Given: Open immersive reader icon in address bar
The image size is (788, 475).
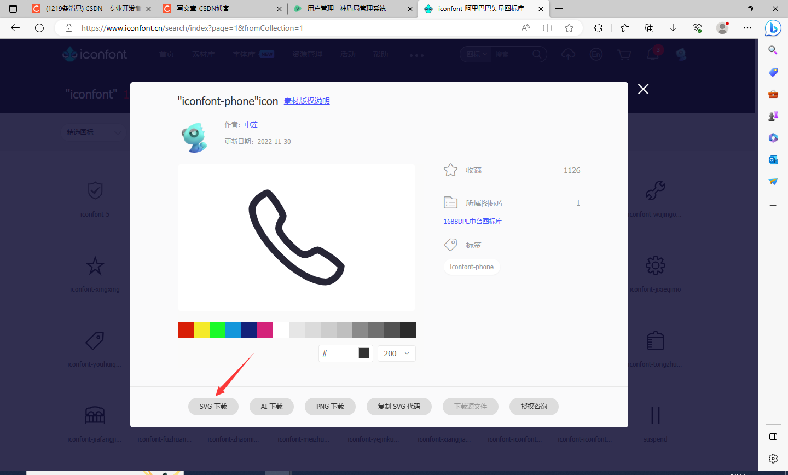Looking at the screenshot, I should [547, 28].
